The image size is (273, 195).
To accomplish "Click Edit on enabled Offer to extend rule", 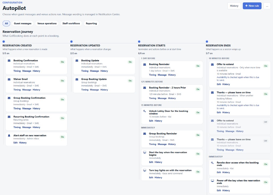I will (219, 84).
